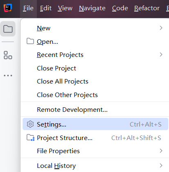Open the View menu
This screenshot has width=169, height=172.
click(65, 8)
